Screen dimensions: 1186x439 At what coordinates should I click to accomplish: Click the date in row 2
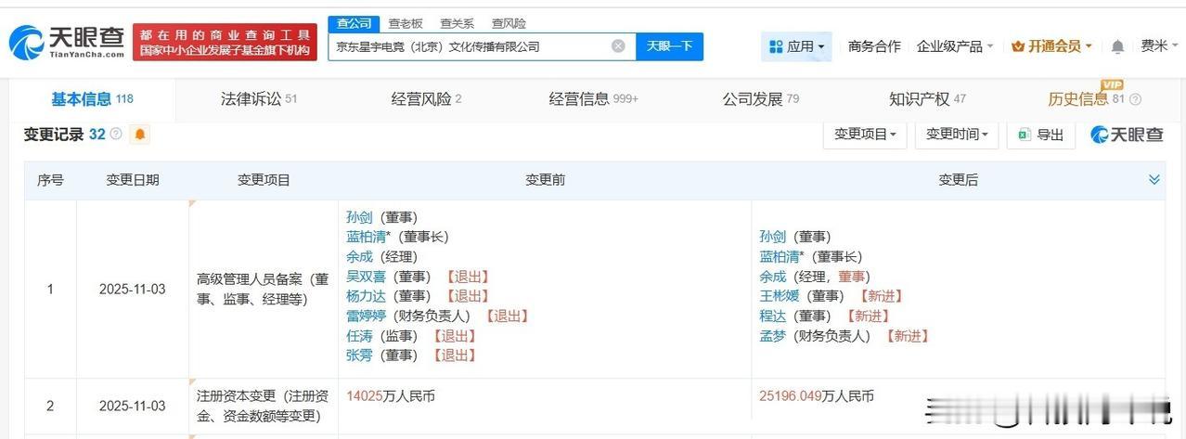133,406
